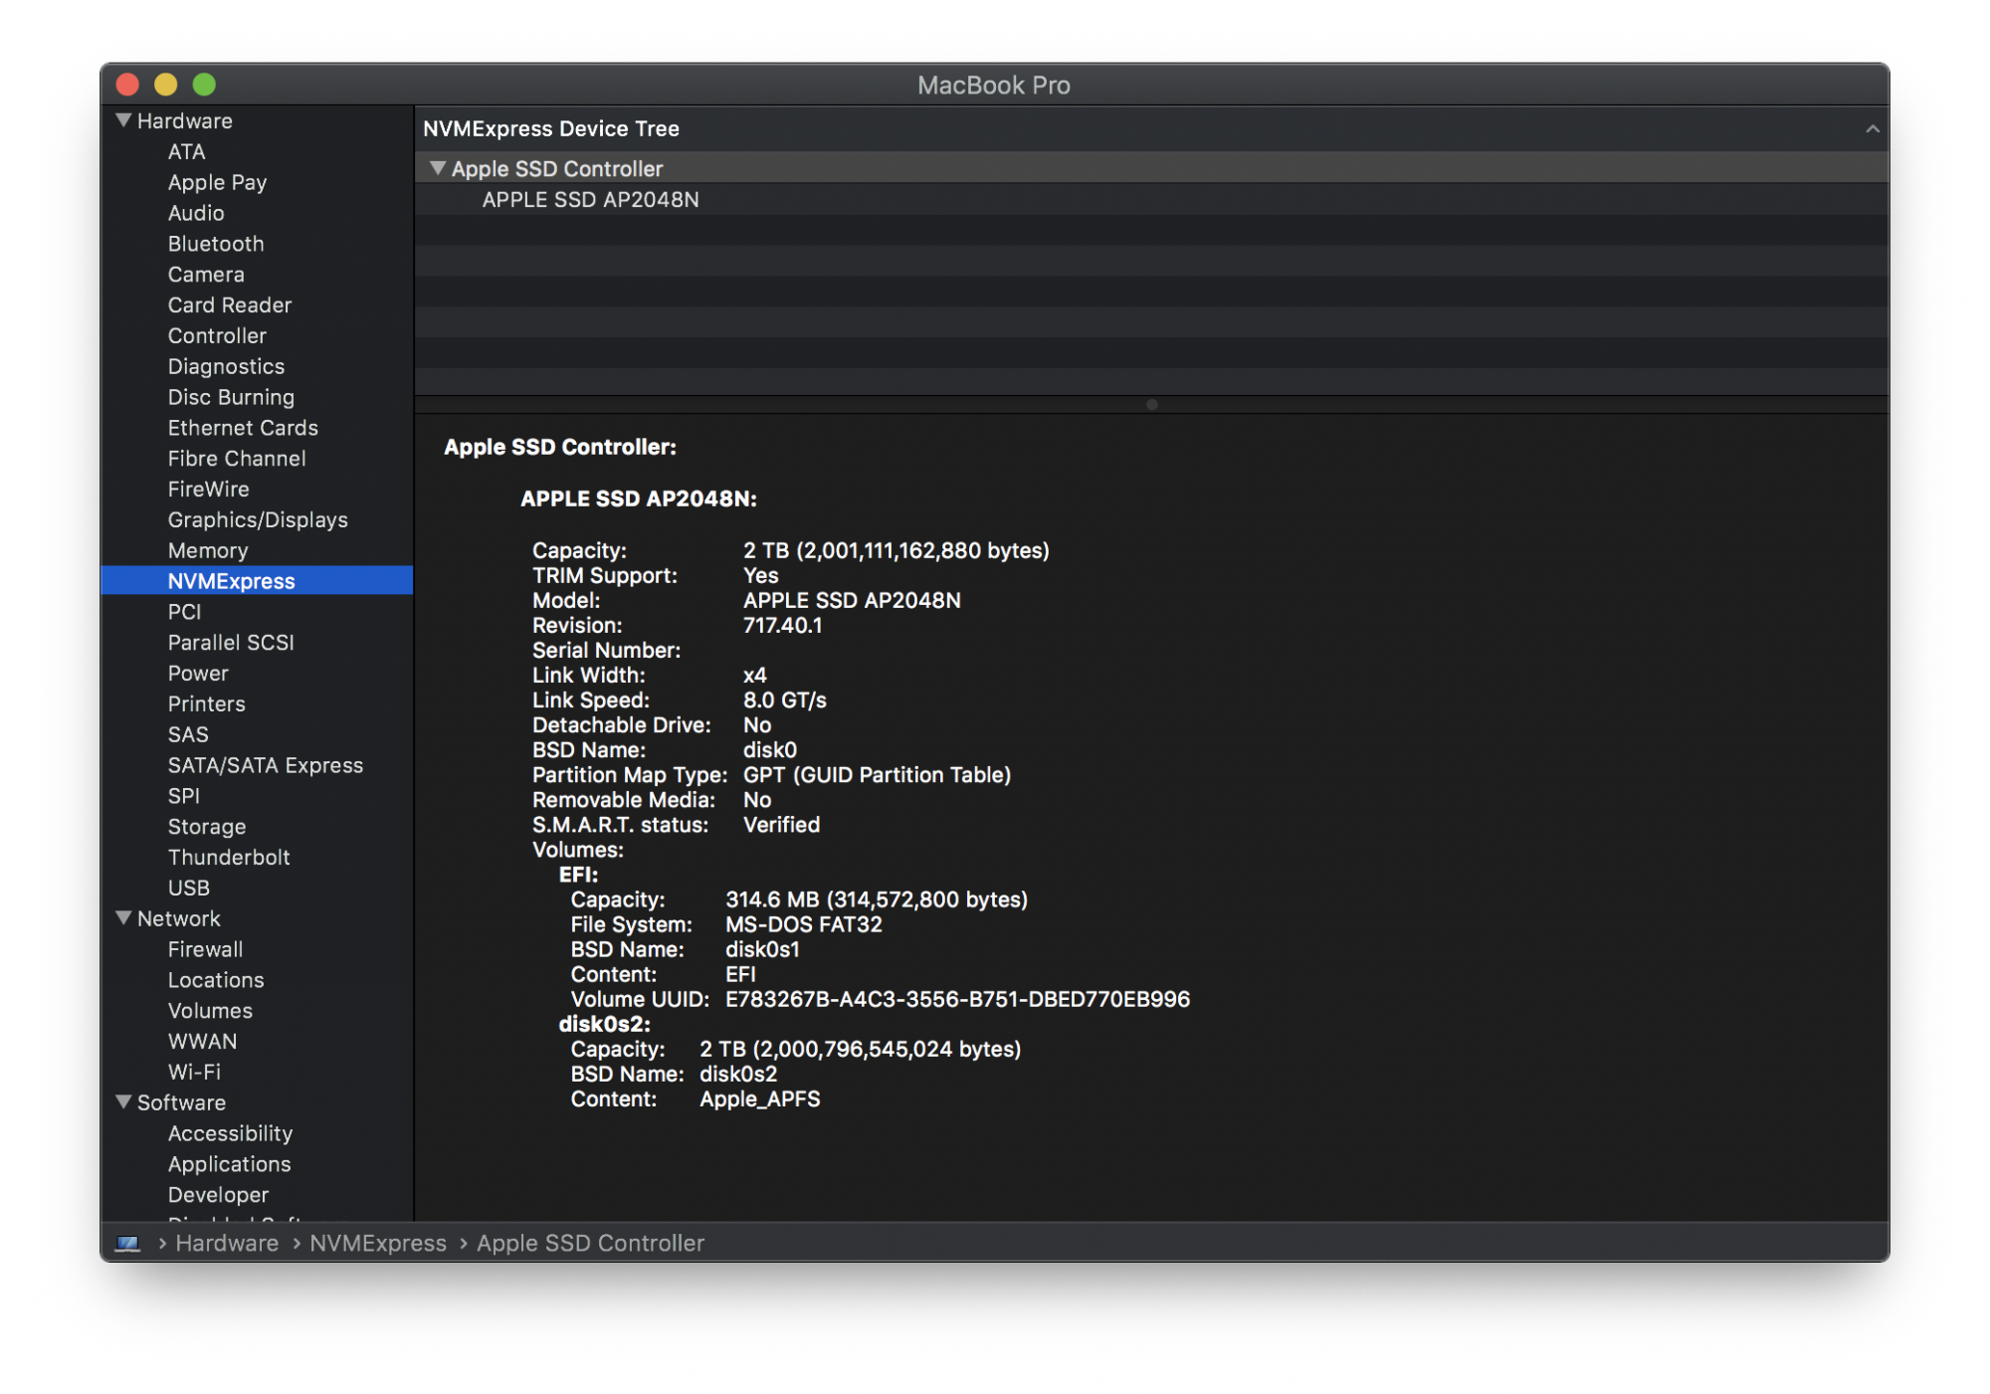Click the computer icon in path bar
The width and height of the screenshot is (1990, 1394).
pyautogui.click(x=127, y=1243)
